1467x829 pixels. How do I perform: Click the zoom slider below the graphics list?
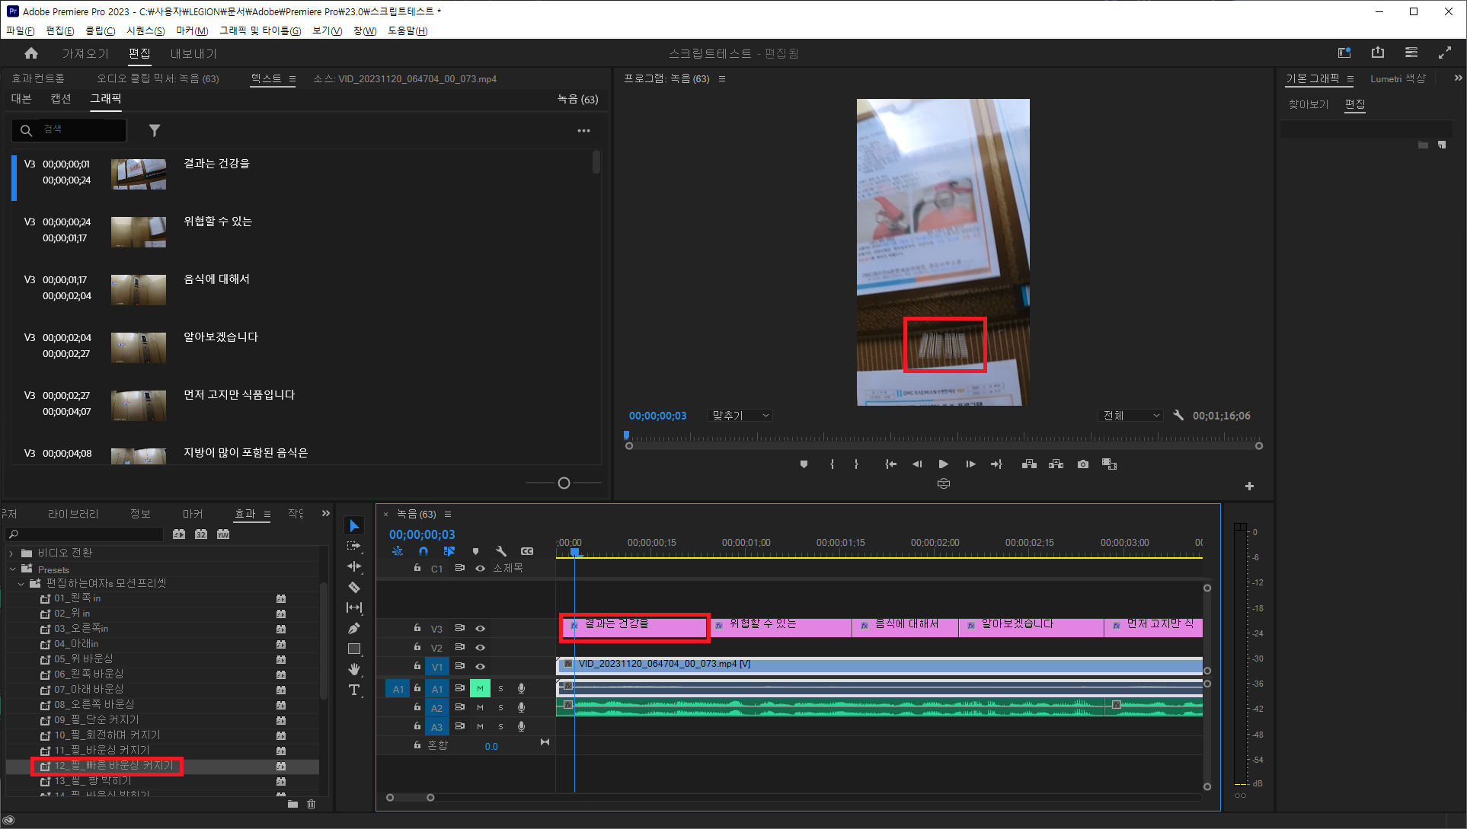pos(564,483)
